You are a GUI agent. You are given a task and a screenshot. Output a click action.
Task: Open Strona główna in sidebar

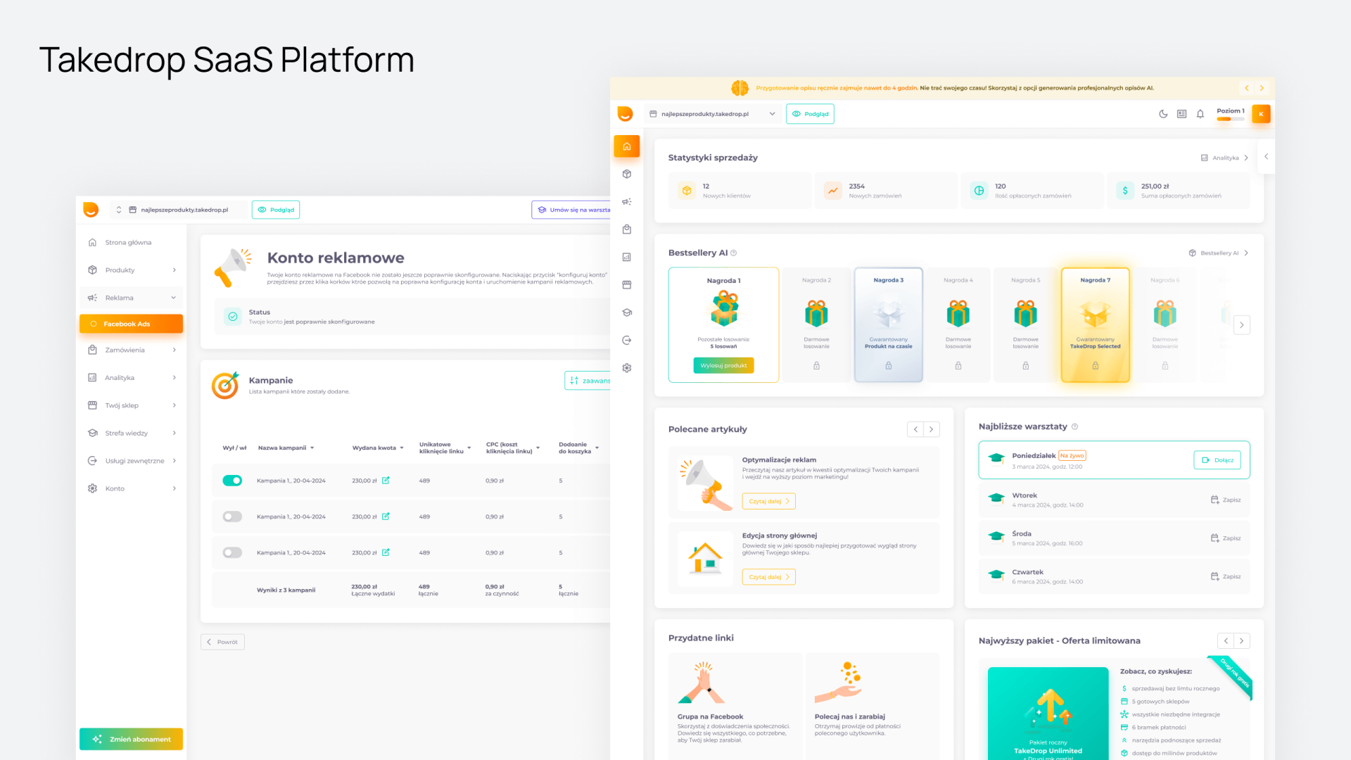click(x=128, y=243)
